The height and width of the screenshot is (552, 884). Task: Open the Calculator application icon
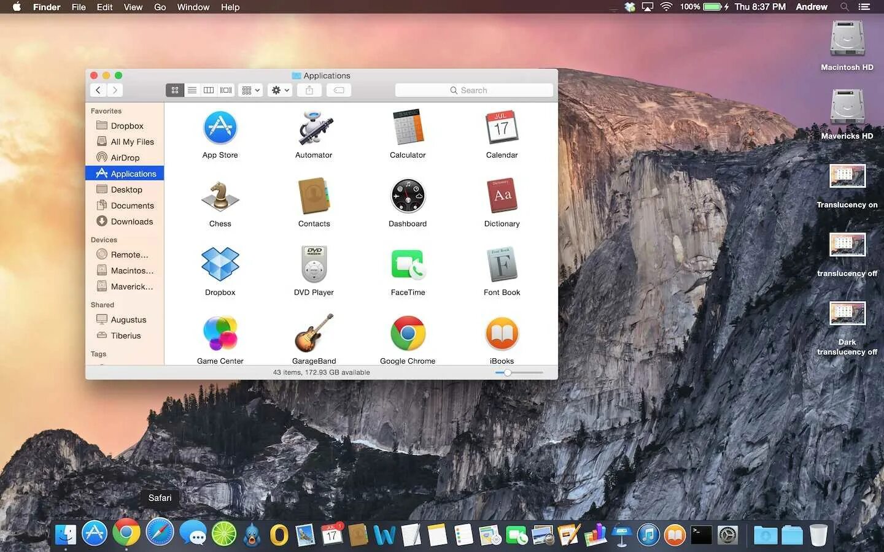(408, 127)
